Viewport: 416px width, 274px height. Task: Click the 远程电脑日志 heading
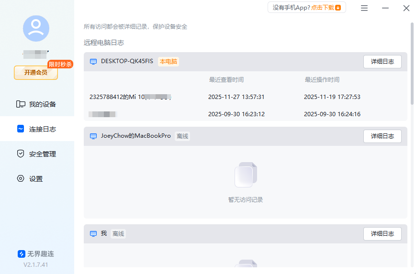tap(104, 43)
